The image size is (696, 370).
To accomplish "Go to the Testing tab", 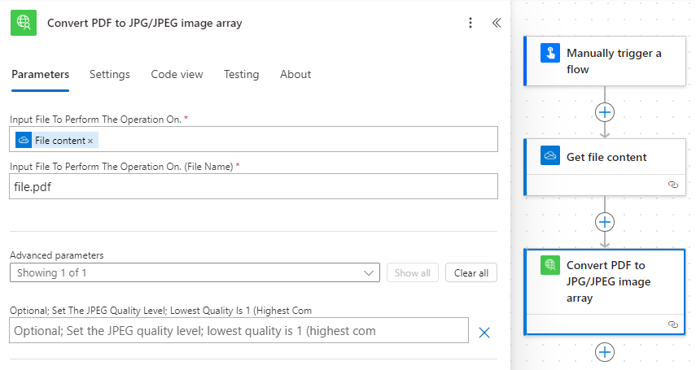I will tap(241, 74).
